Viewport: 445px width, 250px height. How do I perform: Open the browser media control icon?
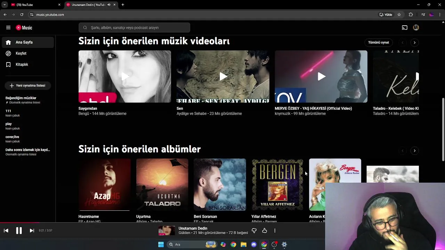click(x=423, y=15)
